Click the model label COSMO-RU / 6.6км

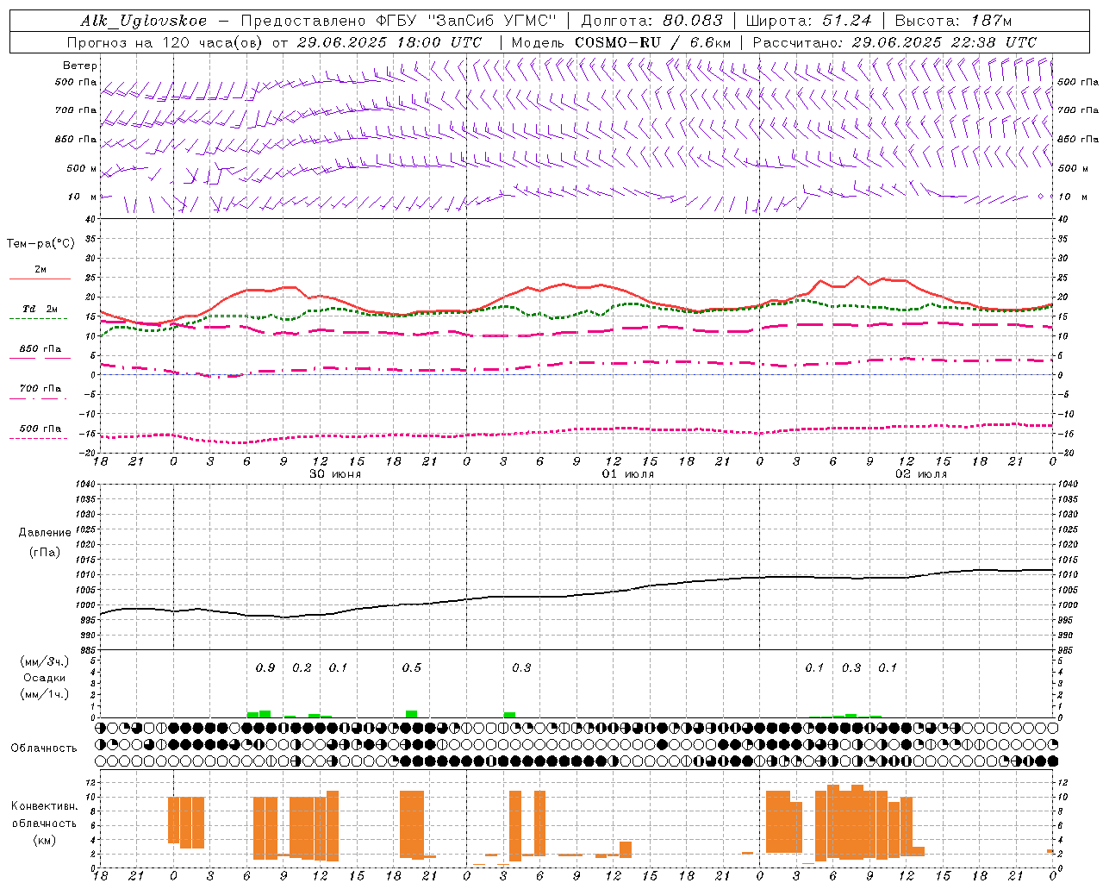(x=653, y=42)
